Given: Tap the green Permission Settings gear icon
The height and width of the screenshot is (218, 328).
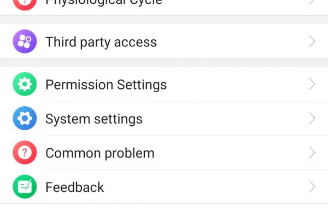Looking at the screenshot, I should (25, 84).
